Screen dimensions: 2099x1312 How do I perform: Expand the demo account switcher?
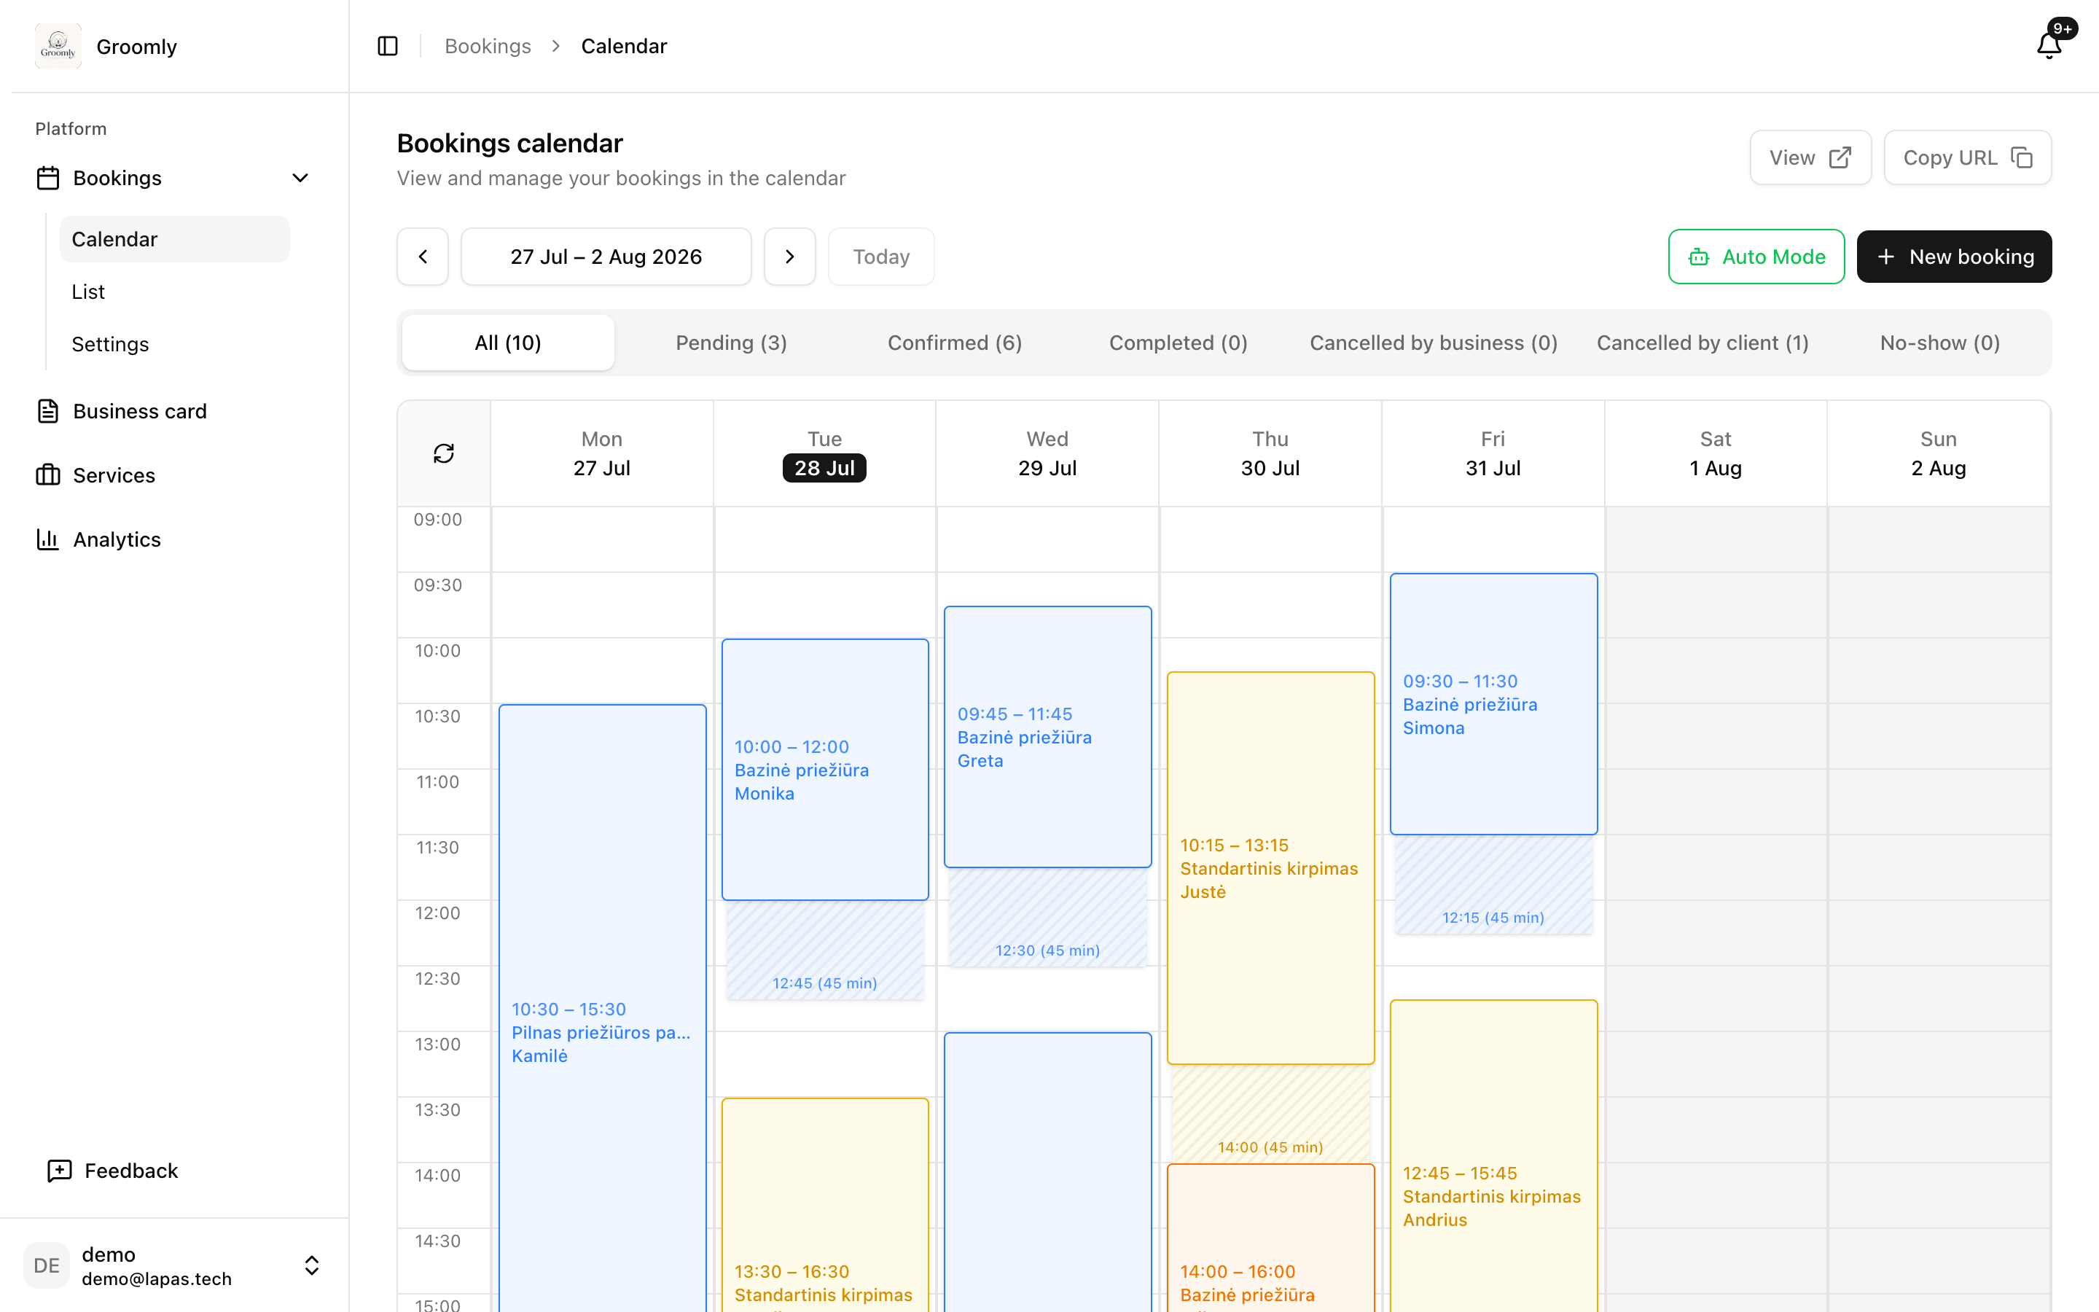[311, 1265]
